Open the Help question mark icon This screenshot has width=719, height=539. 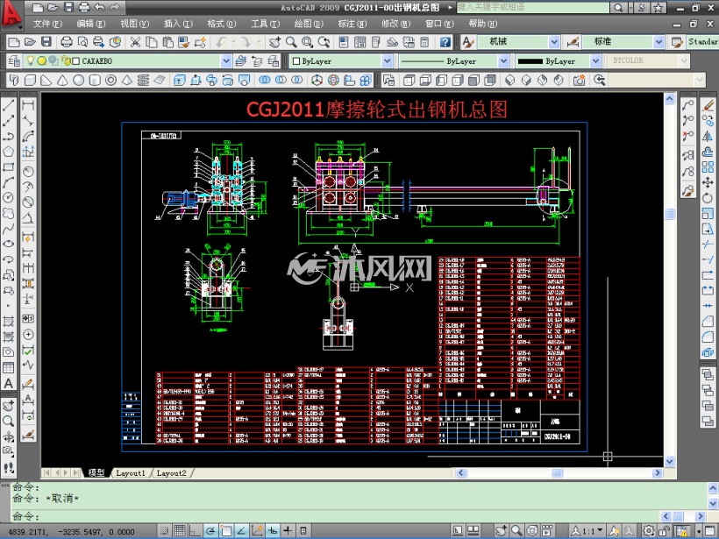[445, 42]
